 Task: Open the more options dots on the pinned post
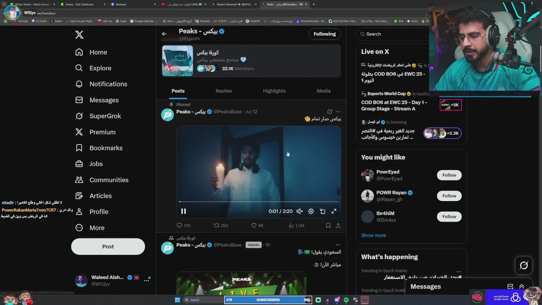338,112
